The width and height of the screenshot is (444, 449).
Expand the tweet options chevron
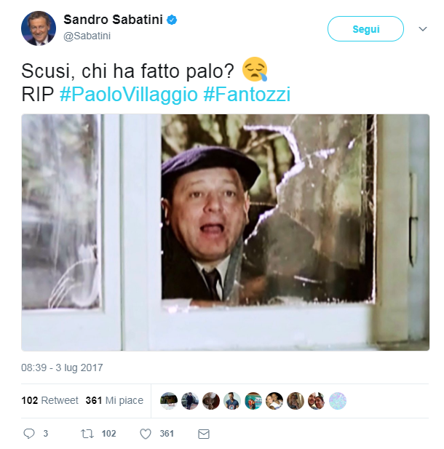[x=423, y=29]
